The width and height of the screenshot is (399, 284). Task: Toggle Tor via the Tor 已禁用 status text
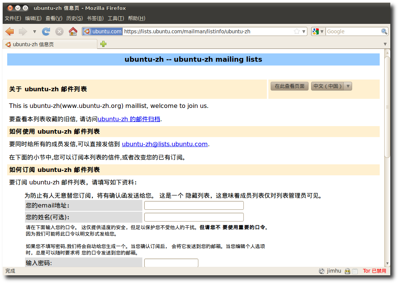pyautogui.click(x=374, y=271)
